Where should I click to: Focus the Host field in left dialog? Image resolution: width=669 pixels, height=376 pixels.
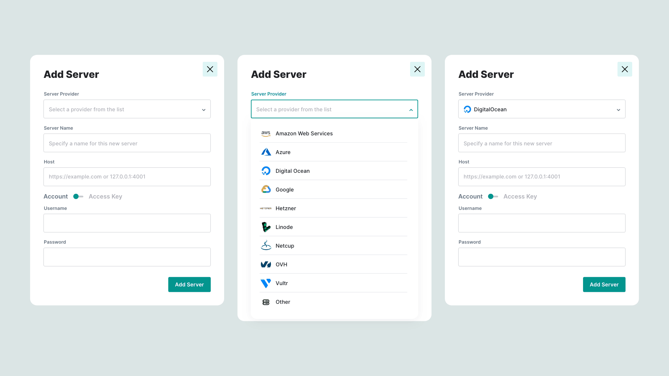[x=127, y=177]
